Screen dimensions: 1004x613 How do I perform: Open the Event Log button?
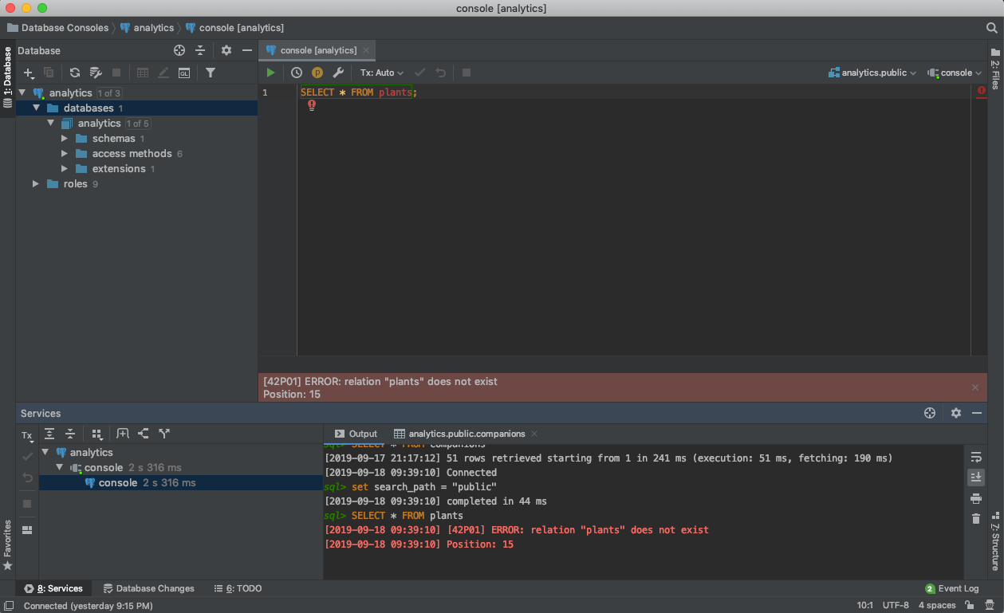(x=952, y=588)
